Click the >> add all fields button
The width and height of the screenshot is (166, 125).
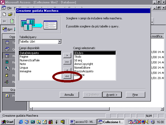(67, 62)
